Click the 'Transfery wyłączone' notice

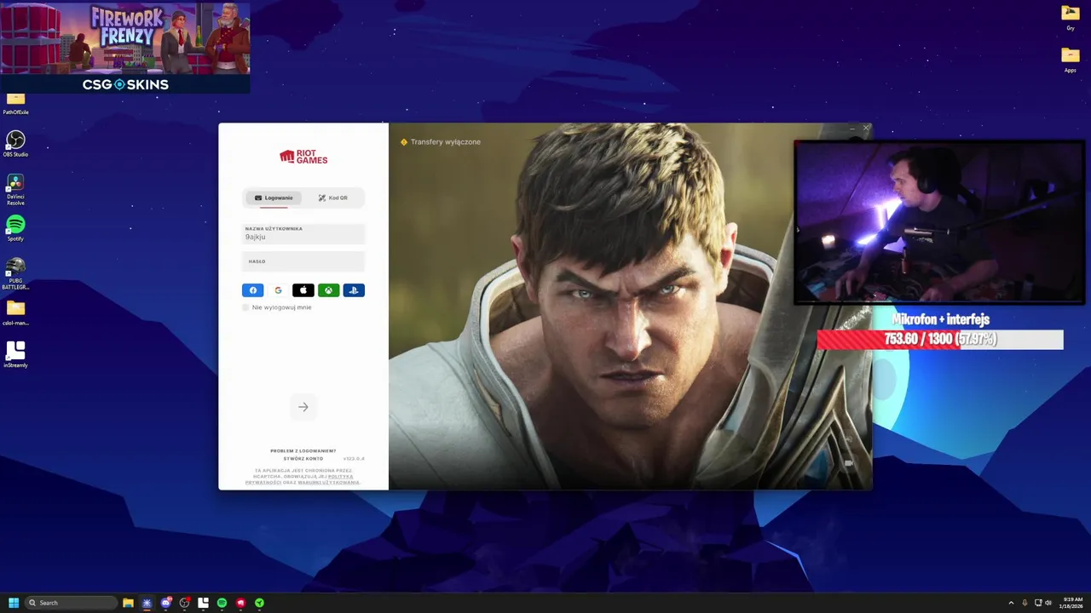point(441,142)
